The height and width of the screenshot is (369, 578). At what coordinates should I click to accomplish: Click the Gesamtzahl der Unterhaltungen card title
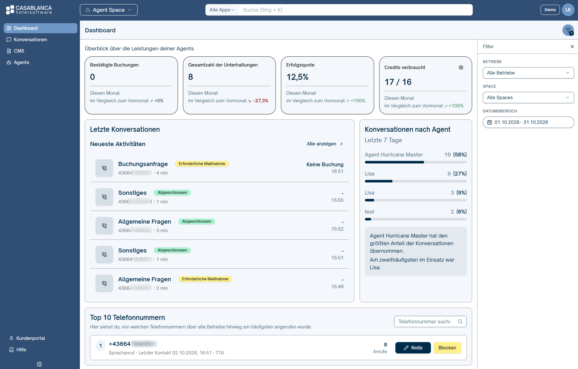point(223,65)
